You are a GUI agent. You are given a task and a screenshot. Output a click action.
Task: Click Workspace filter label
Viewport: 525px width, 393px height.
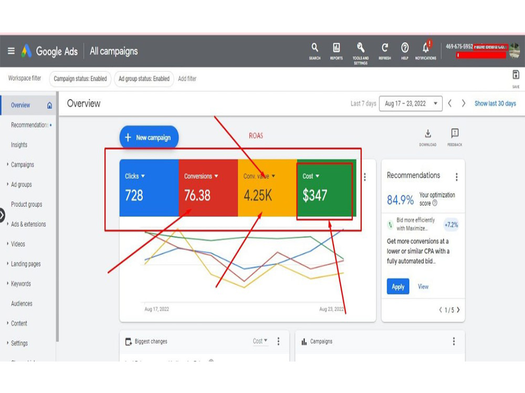point(25,78)
